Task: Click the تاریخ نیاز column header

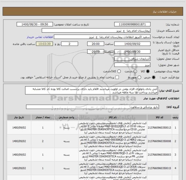Action: tap(19, 117)
